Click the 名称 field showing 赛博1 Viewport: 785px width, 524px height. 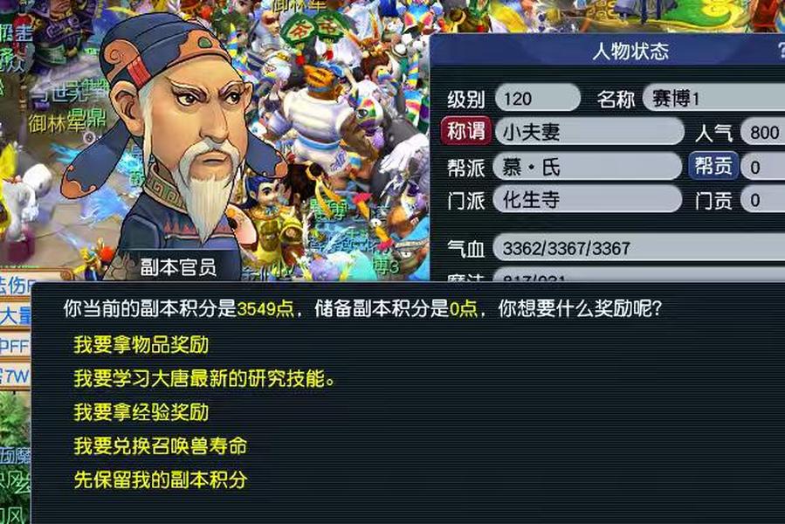click(x=714, y=98)
